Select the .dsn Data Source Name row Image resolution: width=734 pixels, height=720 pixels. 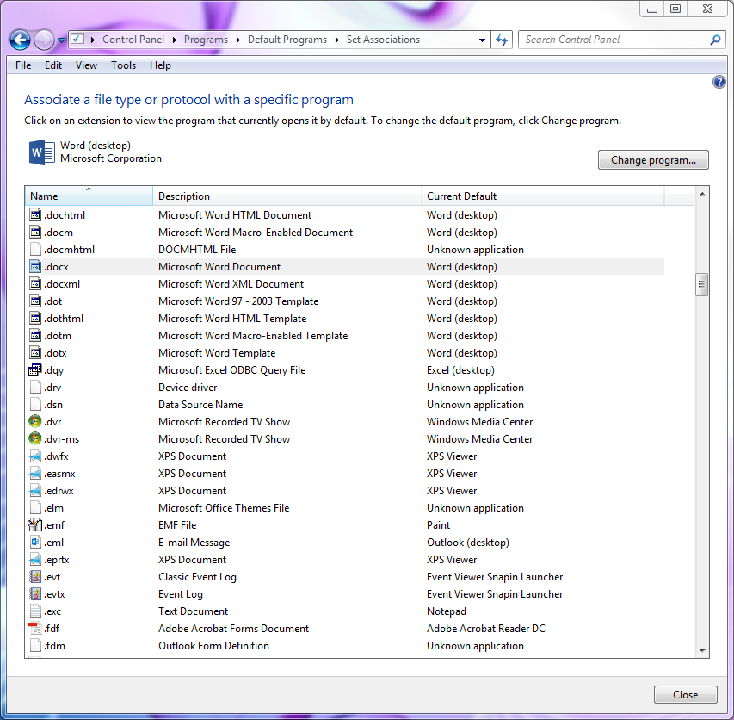coord(345,405)
